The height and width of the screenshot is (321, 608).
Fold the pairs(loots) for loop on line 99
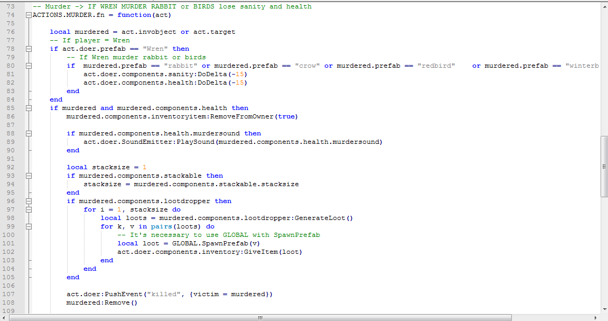coord(28,226)
